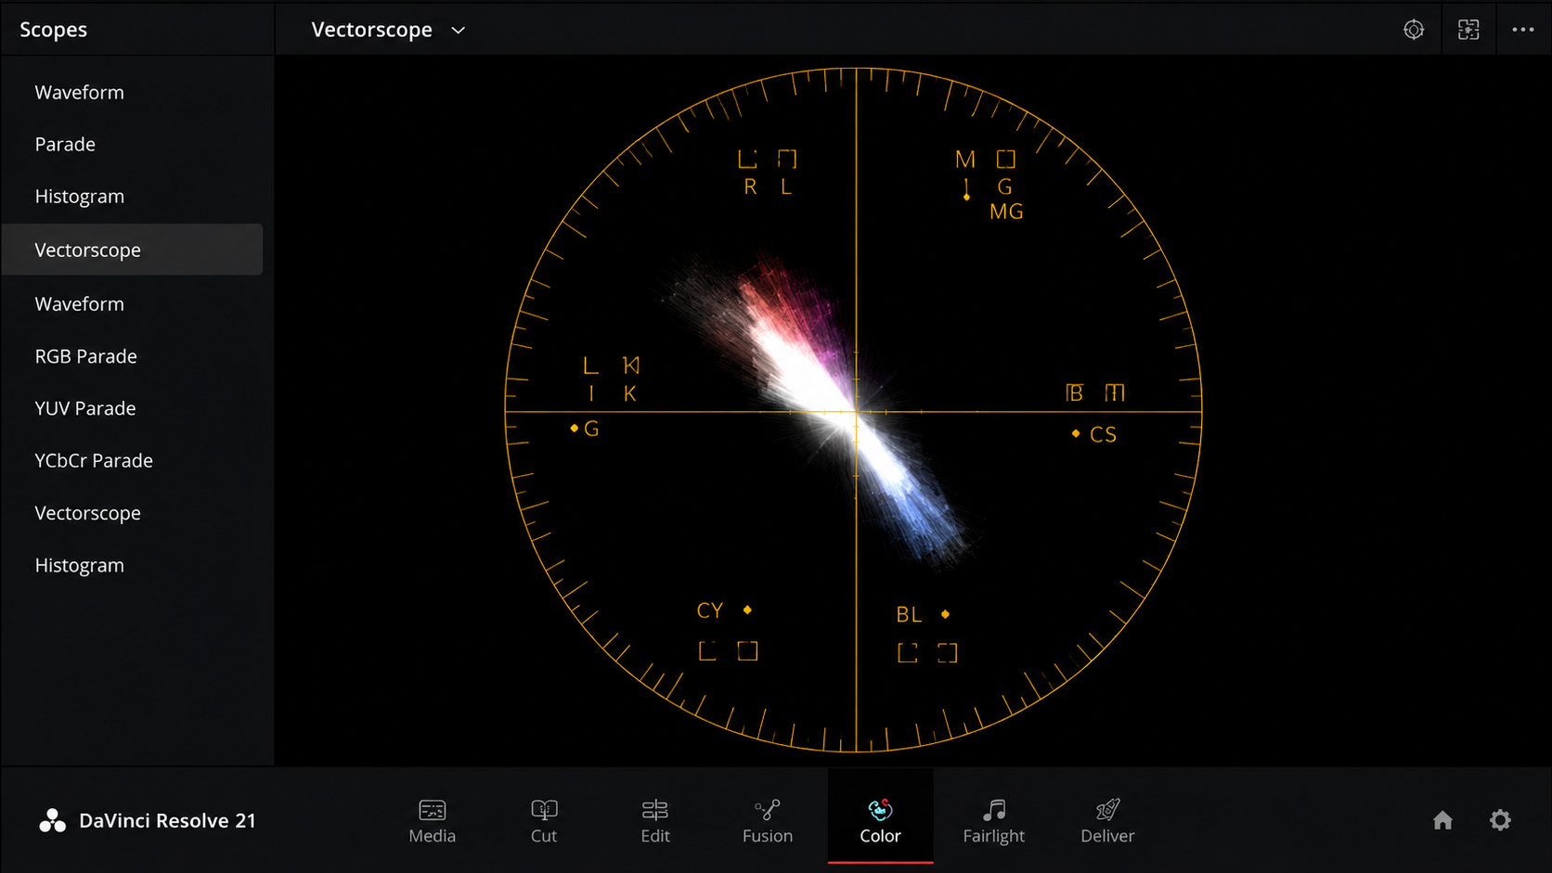Click the Home project manager icon

click(x=1442, y=820)
